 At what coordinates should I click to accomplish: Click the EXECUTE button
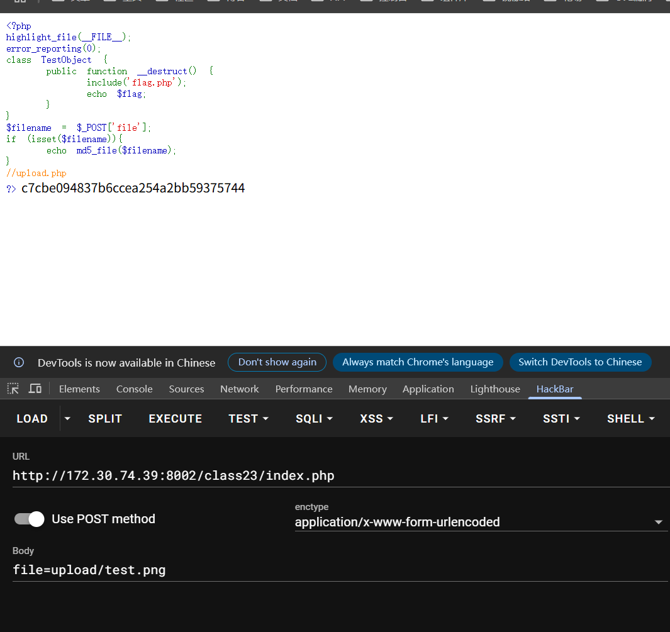coord(175,418)
